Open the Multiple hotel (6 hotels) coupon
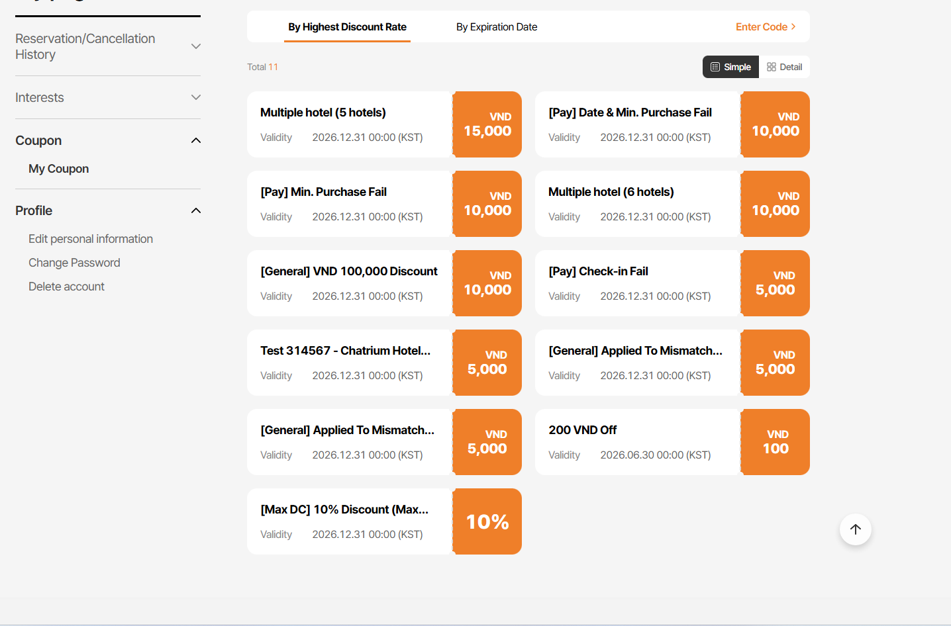951x626 pixels. [x=611, y=192]
